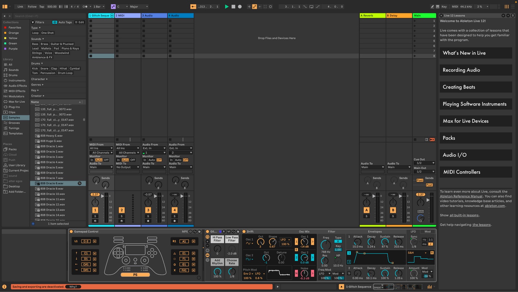The height and width of the screenshot is (292, 518).
Task: Click the Auto Tags button
Action: [x=62, y=22]
